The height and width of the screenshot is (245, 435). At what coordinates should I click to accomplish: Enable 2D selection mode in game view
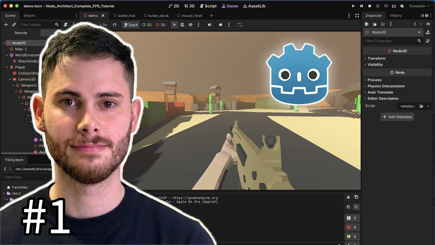point(147,25)
